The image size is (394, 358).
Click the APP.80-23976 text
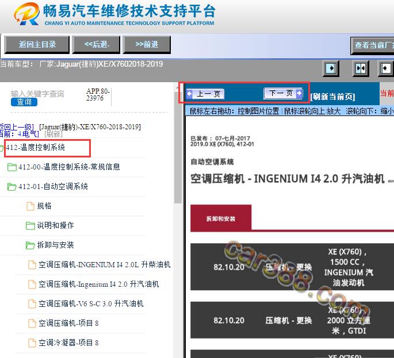pyautogui.click(x=98, y=95)
